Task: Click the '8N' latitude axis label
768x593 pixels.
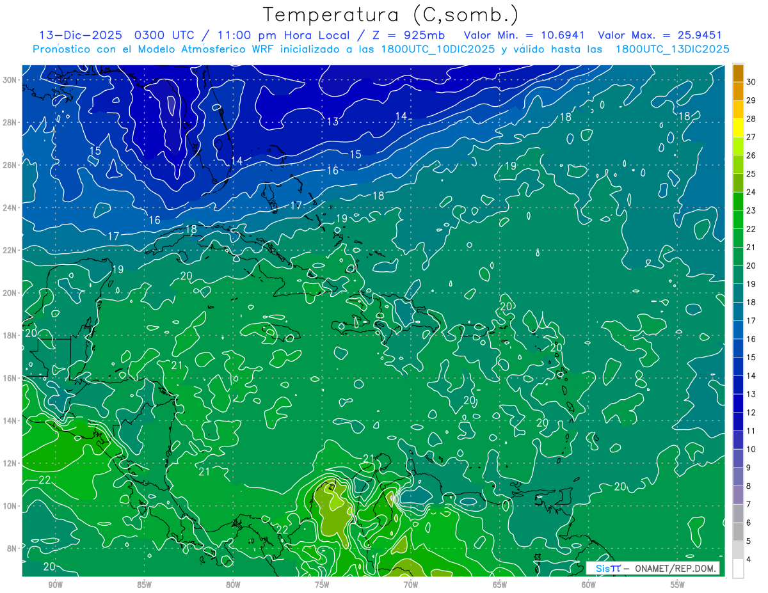Action: pyautogui.click(x=13, y=548)
